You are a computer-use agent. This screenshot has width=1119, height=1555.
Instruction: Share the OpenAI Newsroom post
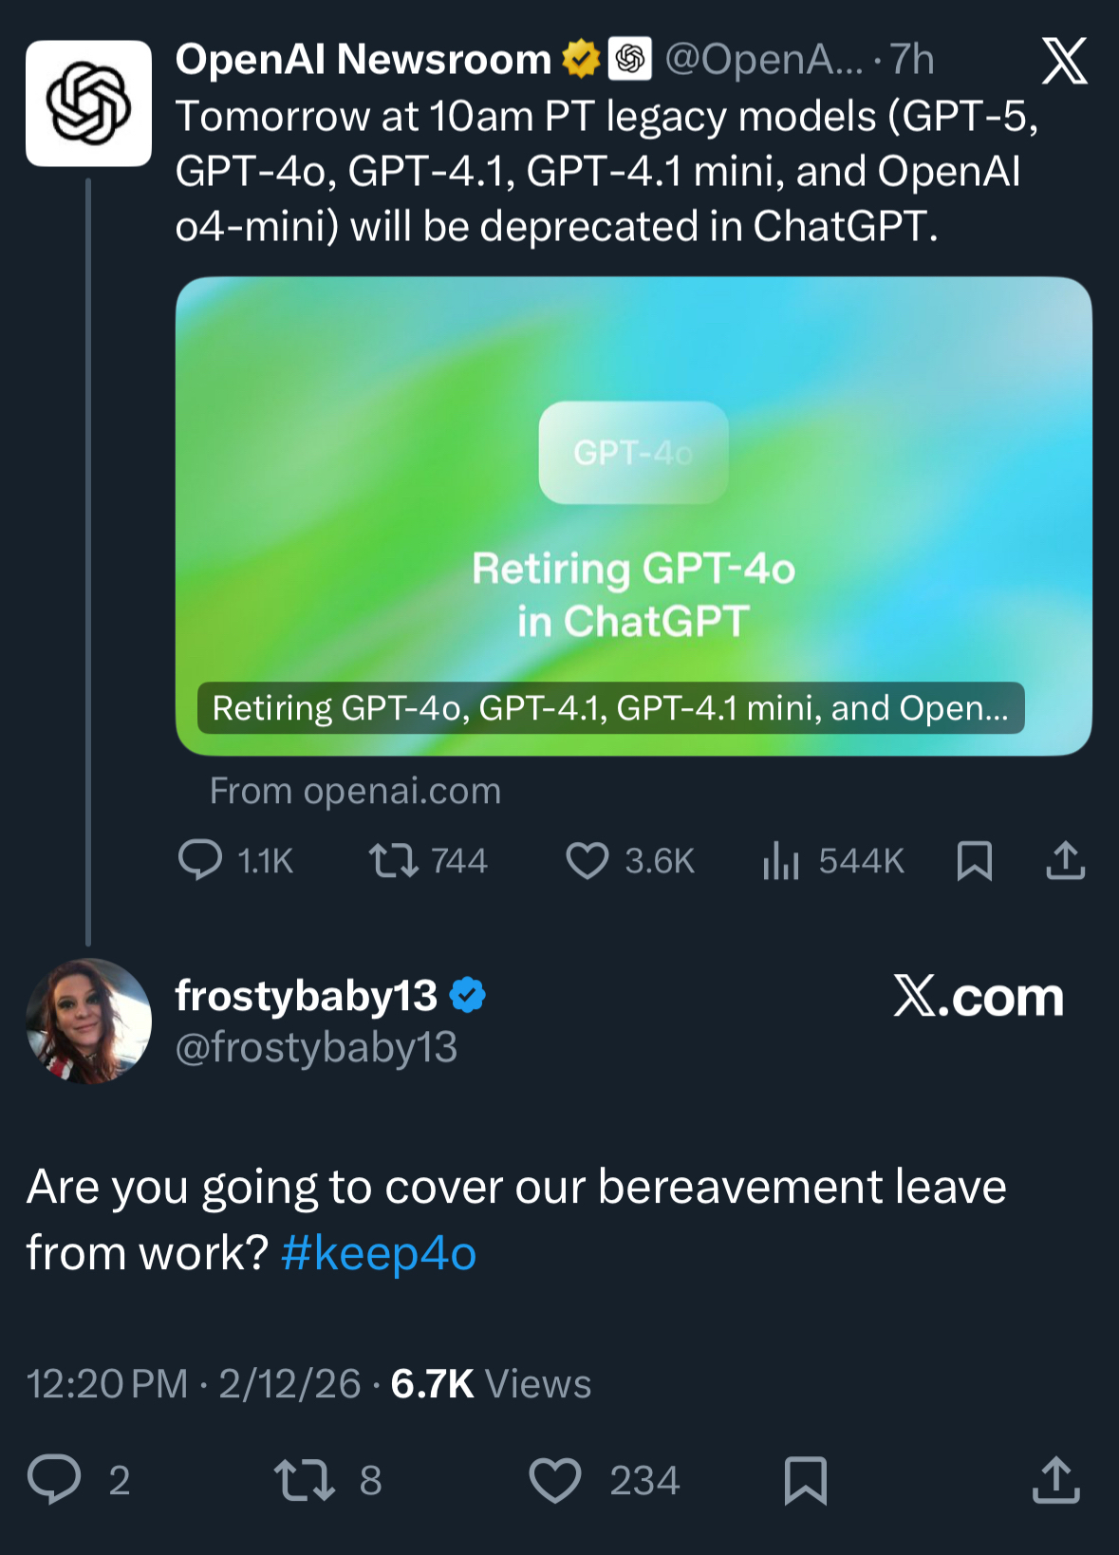(x=1065, y=860)
